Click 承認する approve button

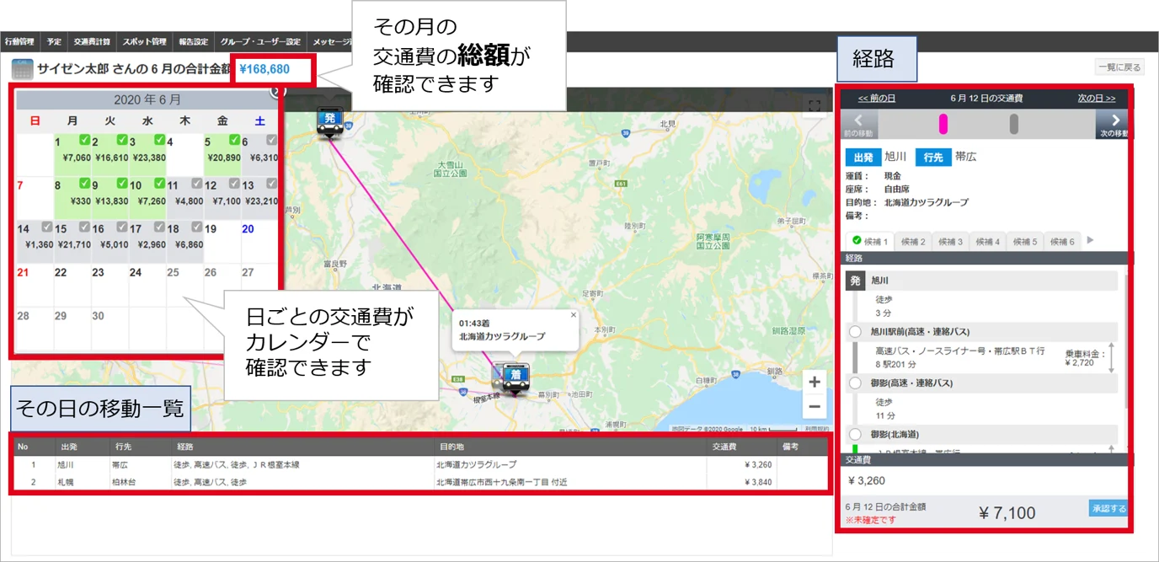click(x=1108, y=508)
